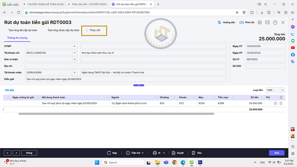Open the Loại tiền VND dropdown
The image size is (297, 167).
coord(282,90)
